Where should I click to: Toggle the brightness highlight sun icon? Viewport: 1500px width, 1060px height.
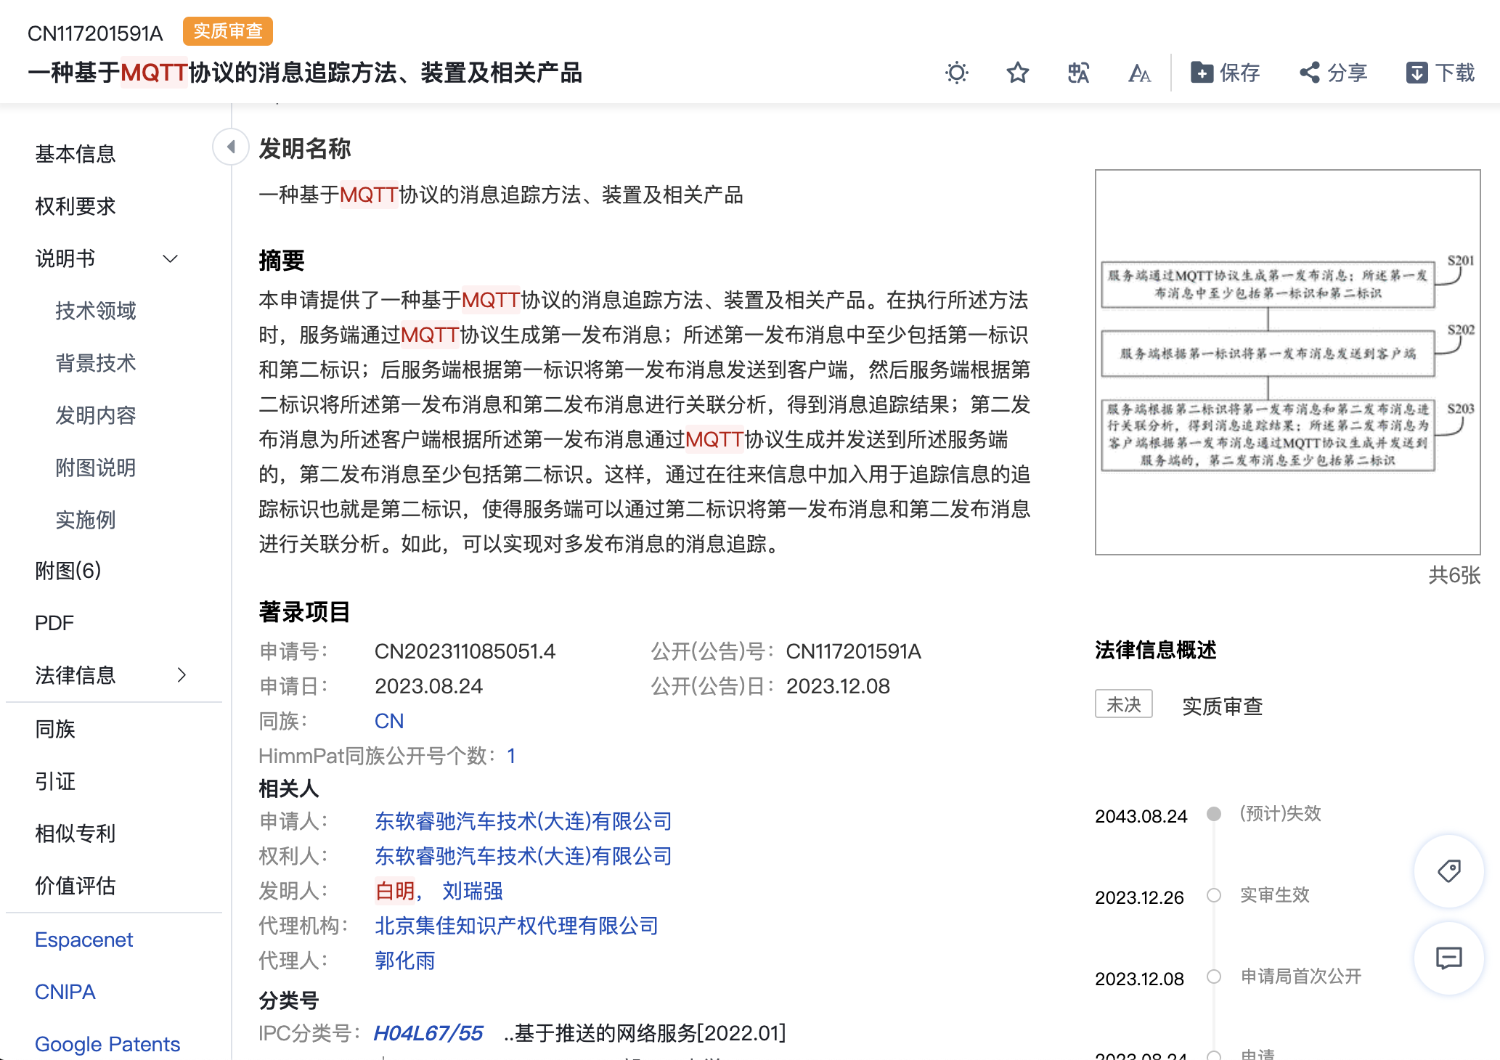point(957,73)
